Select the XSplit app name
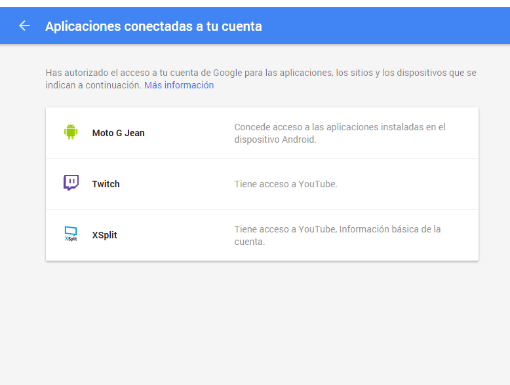The image size is (510, 385). click(x=104, y=235)
